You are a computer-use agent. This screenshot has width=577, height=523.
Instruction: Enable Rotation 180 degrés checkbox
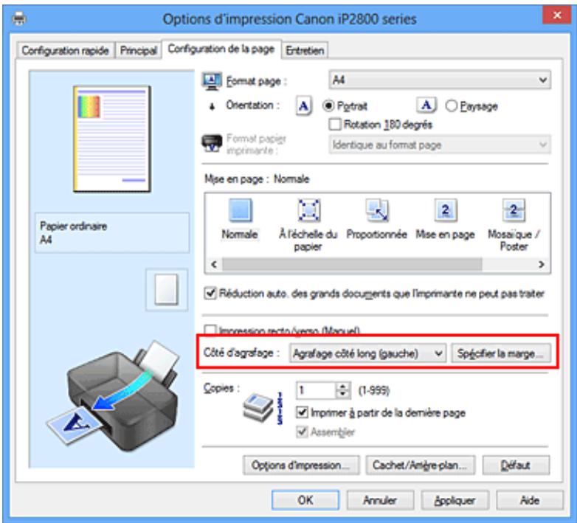pos(335,125)
